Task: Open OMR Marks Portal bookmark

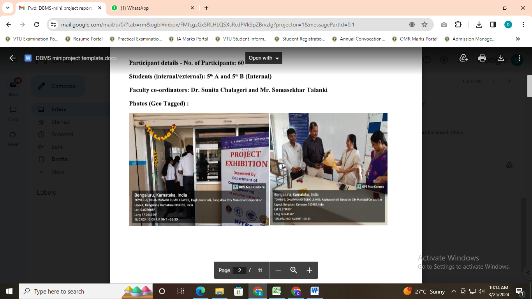Action: (415, 39)
